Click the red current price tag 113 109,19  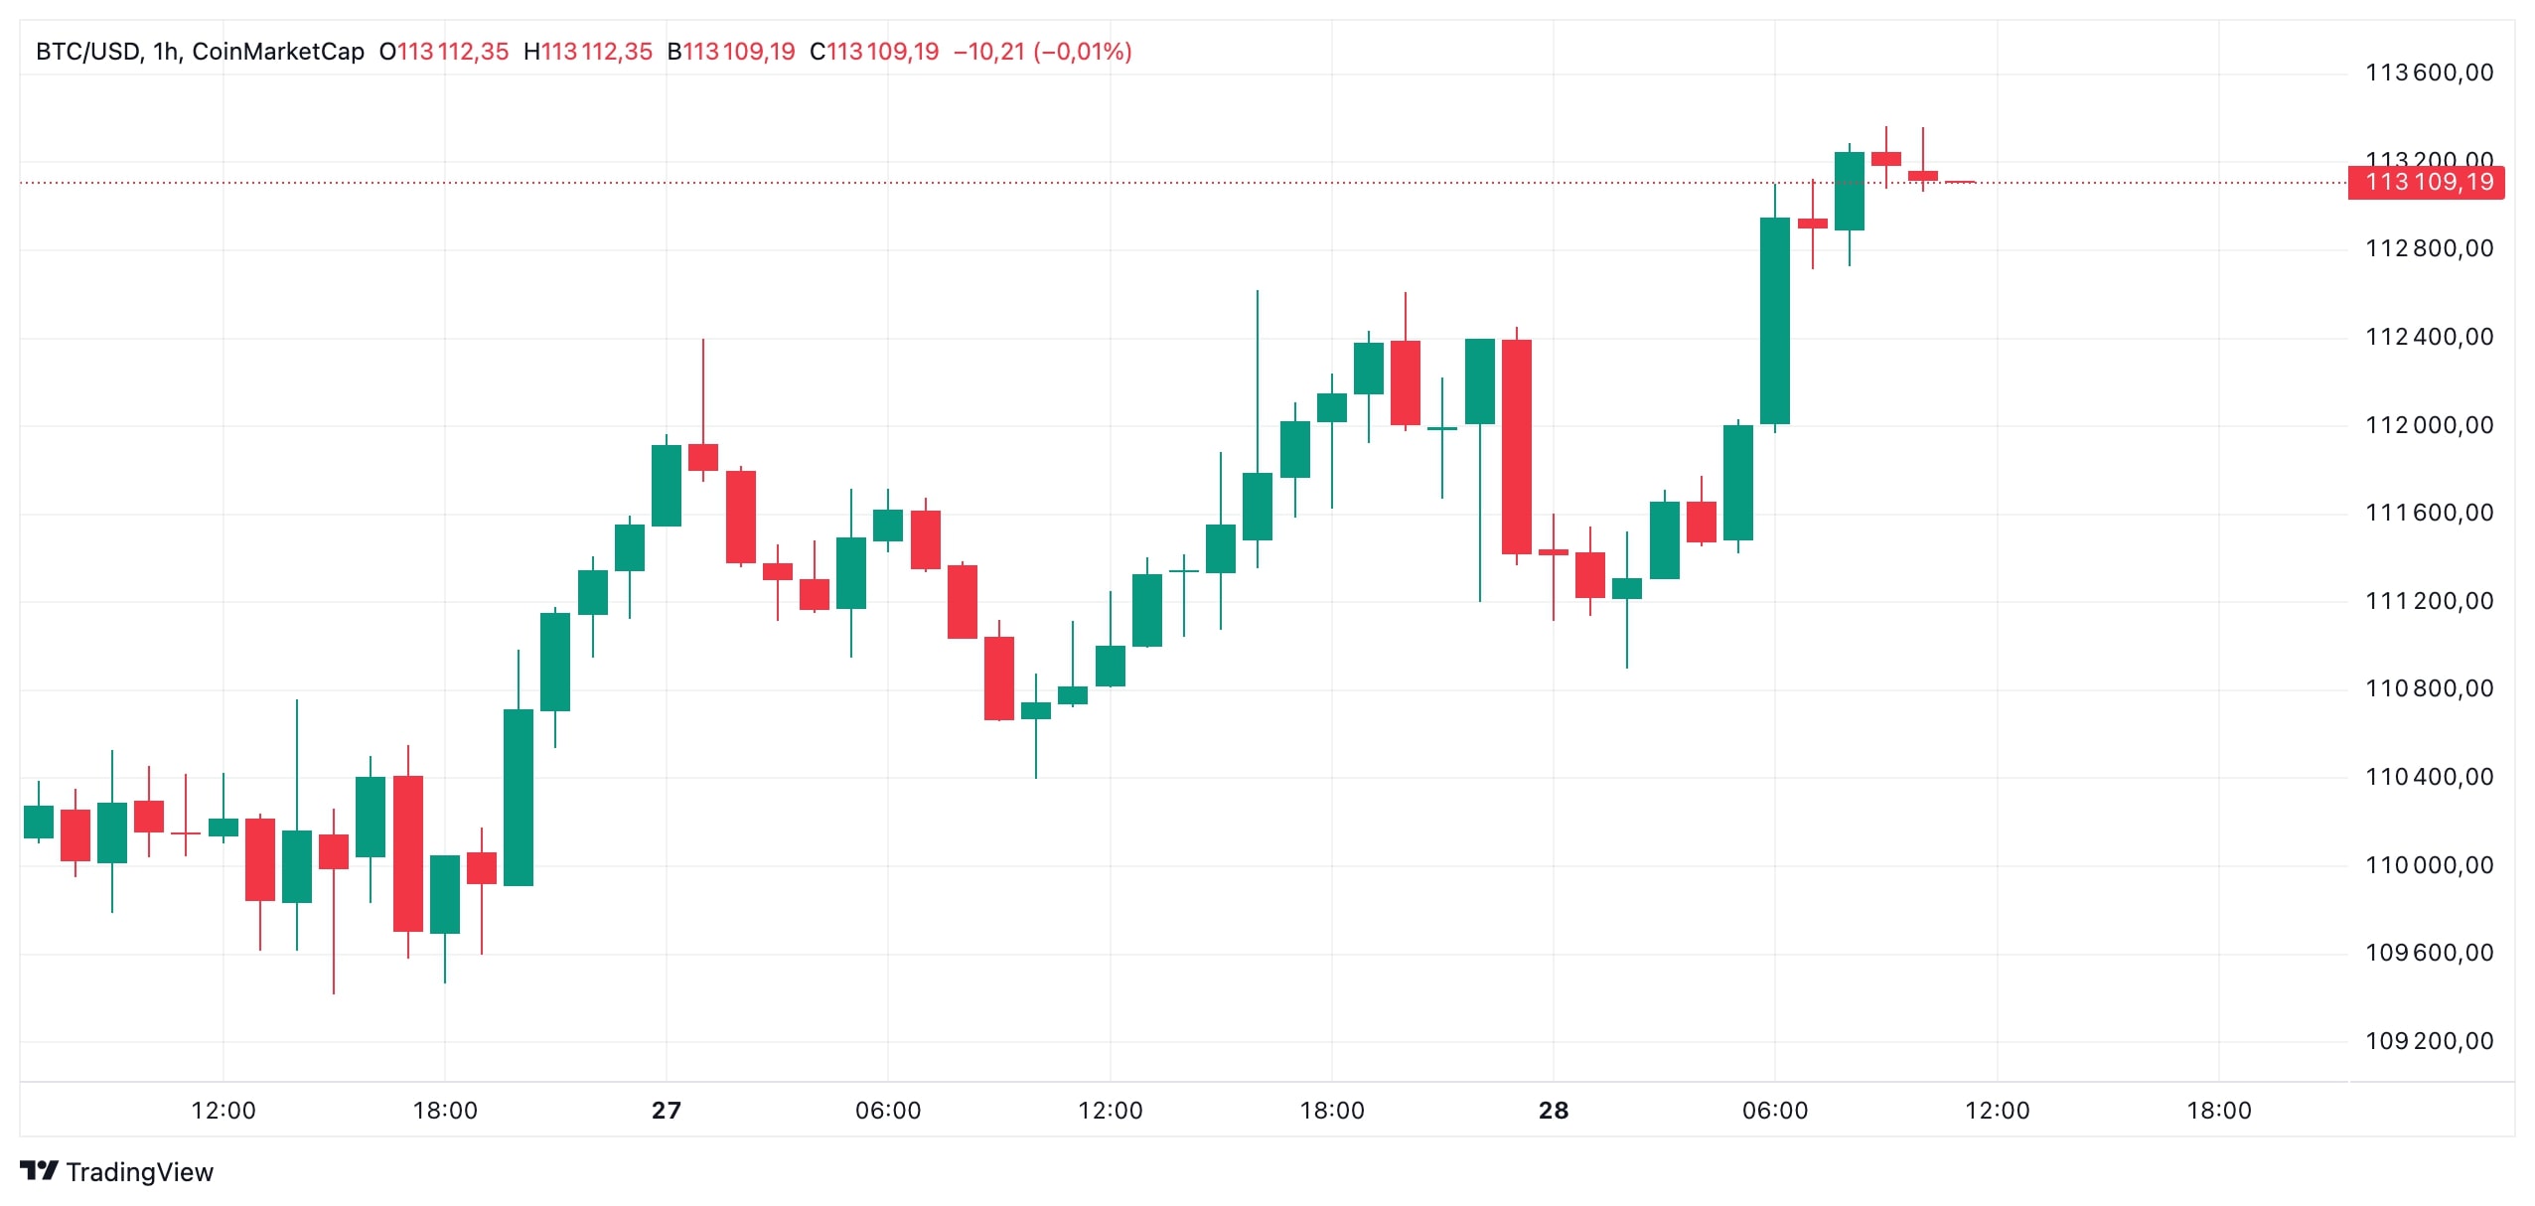[2427, 182]
